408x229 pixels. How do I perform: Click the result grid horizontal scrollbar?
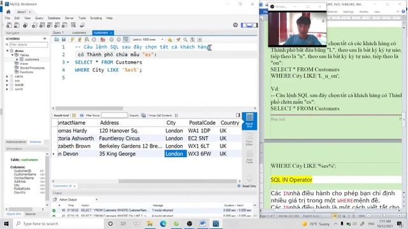coord(177,181)
